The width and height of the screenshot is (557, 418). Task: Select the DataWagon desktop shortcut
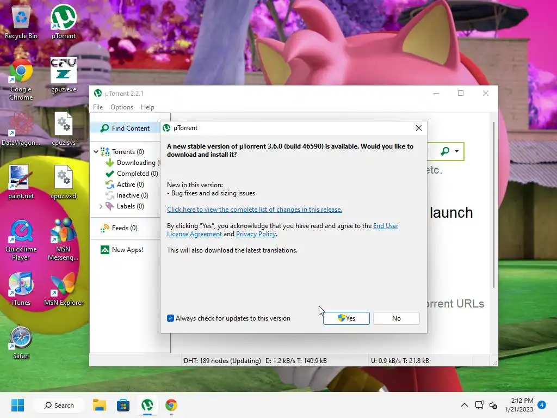tap(21, 130)
